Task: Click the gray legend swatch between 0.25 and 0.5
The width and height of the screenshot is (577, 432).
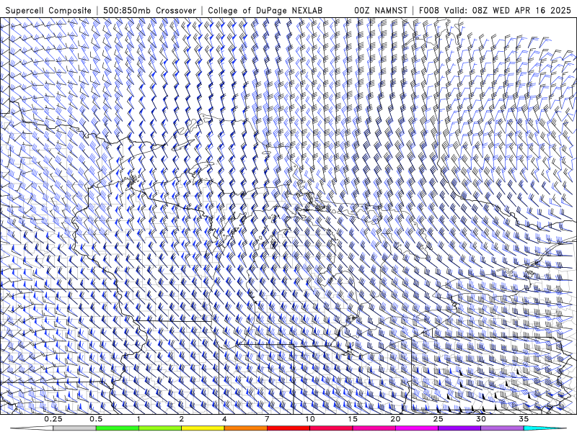Action: point(74,428)
